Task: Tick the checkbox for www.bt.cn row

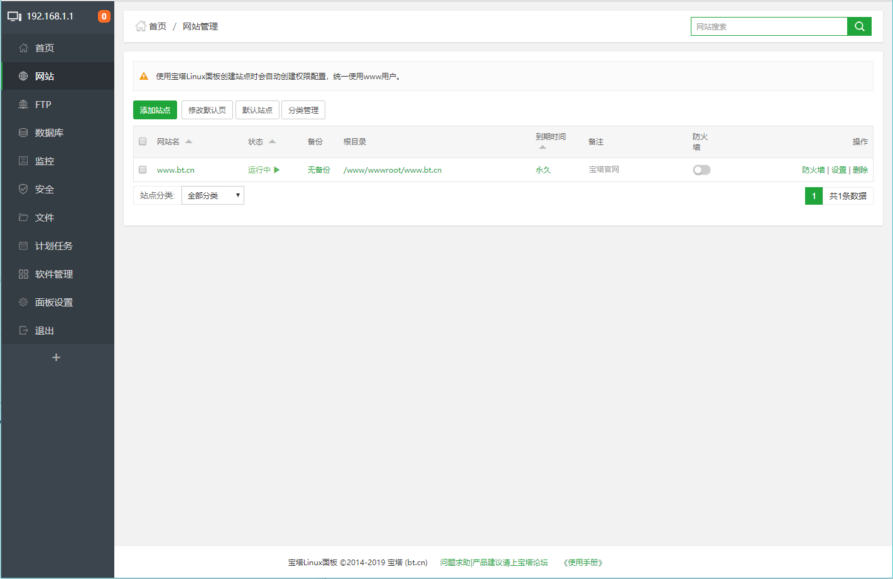Action: coord(143,170)
